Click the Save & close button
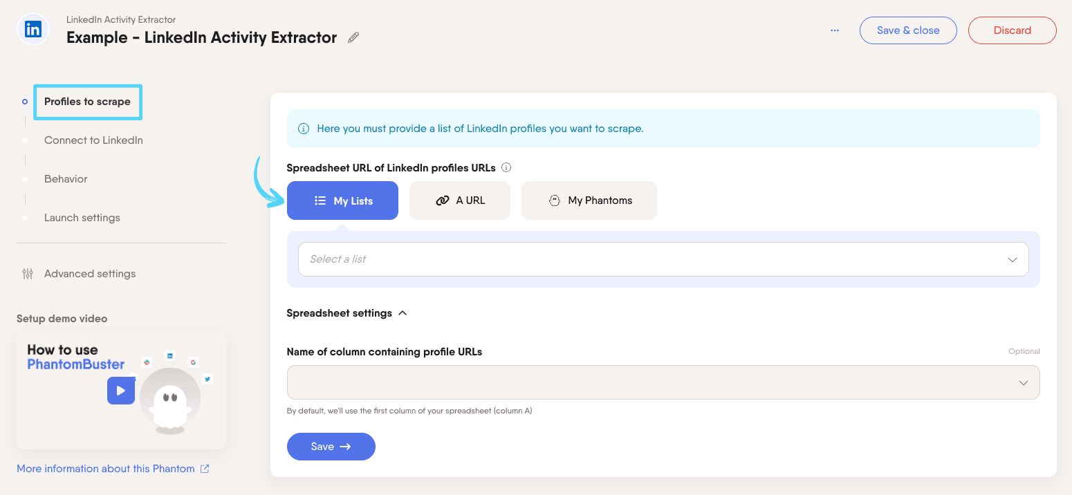 coord(908,30)
